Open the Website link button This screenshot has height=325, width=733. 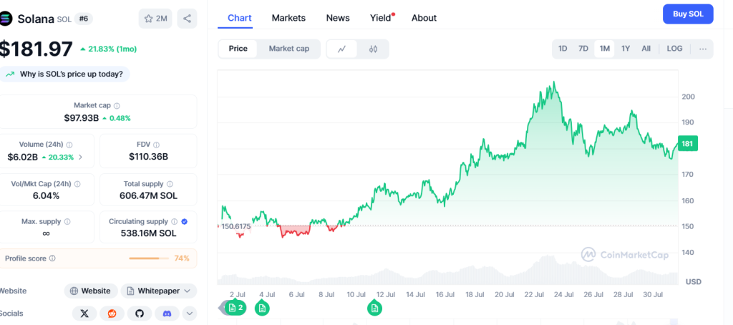[91, 291]
